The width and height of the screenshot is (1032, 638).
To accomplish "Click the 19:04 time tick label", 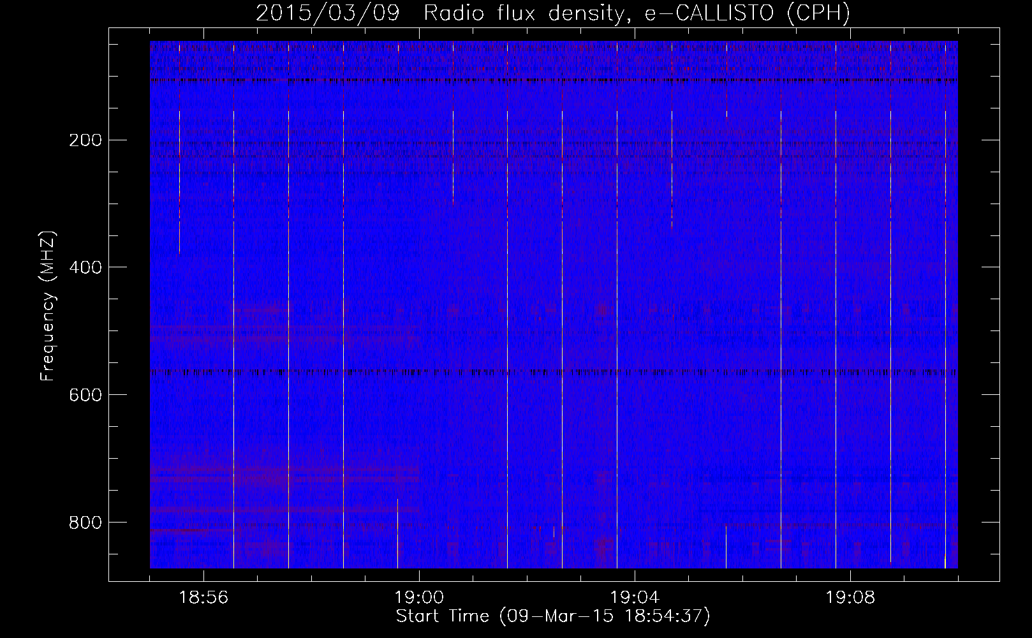I will (x=635, y=598).
